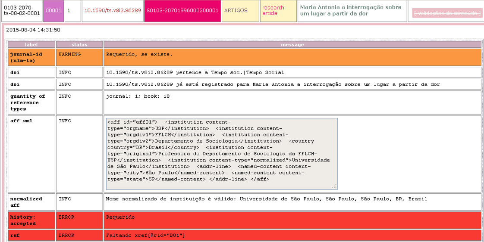Click the label column header
This screenshot has height=242, width=484.
click(31, 45)
